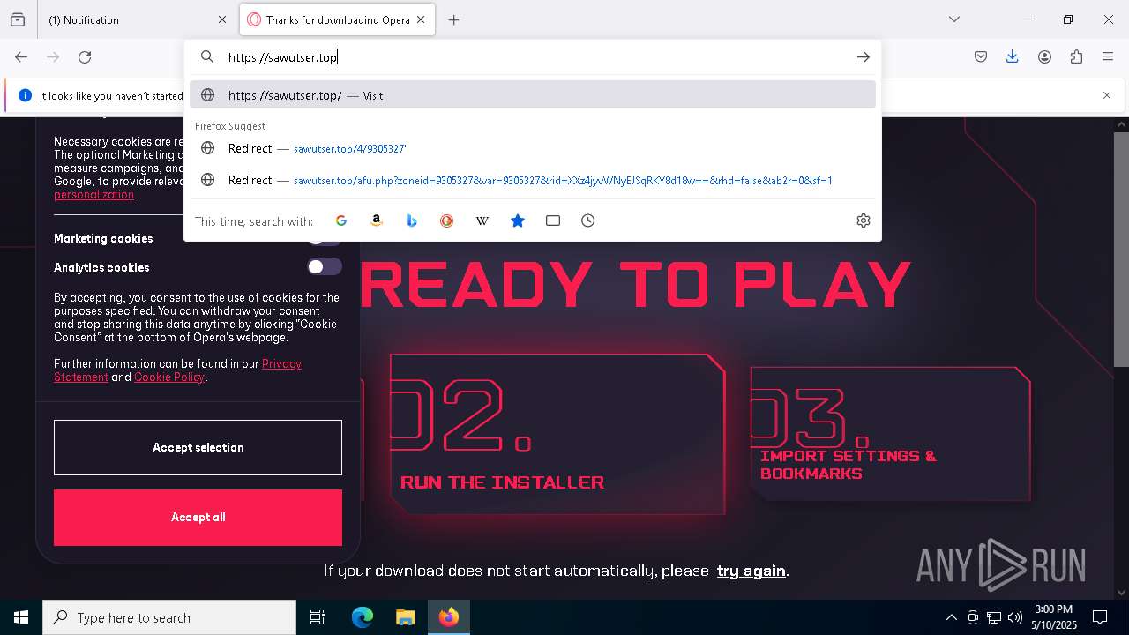Search this time with Amazon
The image size is (1129, 635).
(x=377, y=220)
